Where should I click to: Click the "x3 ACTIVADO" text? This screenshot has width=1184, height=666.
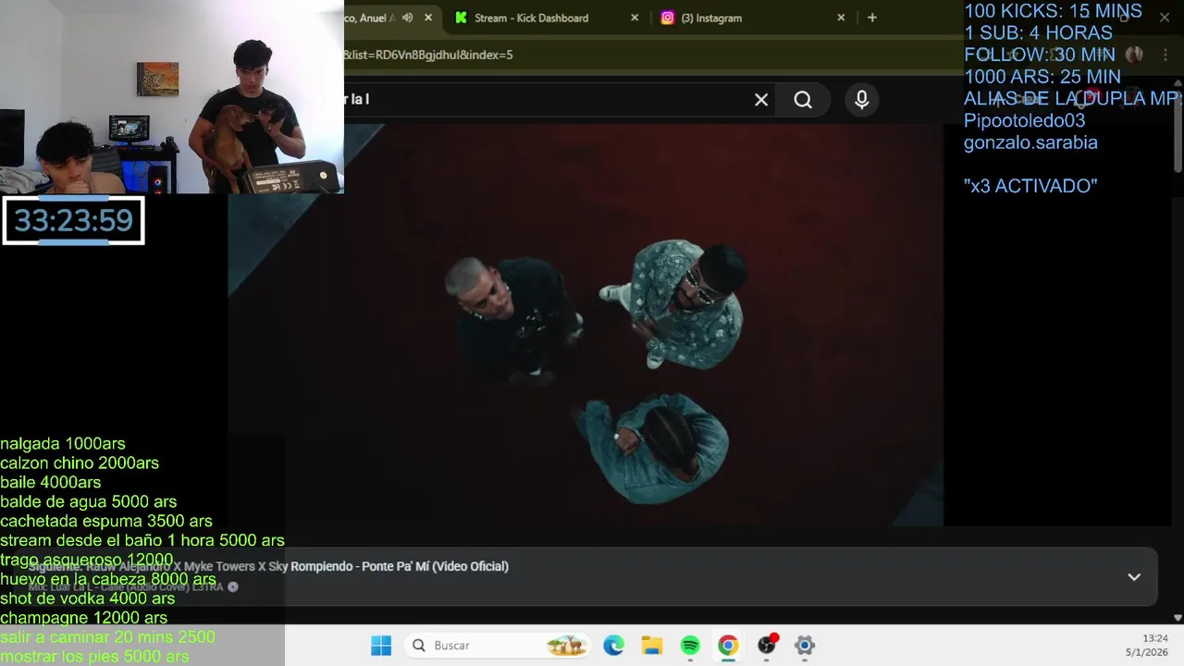tap(1030, 186)
